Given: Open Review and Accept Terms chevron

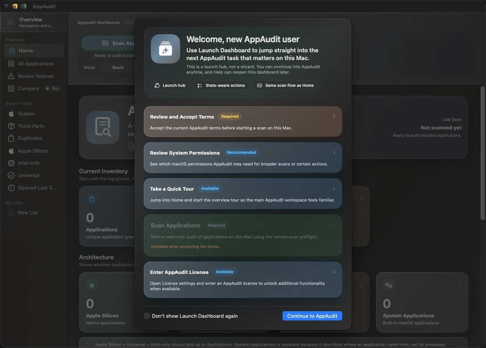Looking at the screenshot, I should [334, 117].
